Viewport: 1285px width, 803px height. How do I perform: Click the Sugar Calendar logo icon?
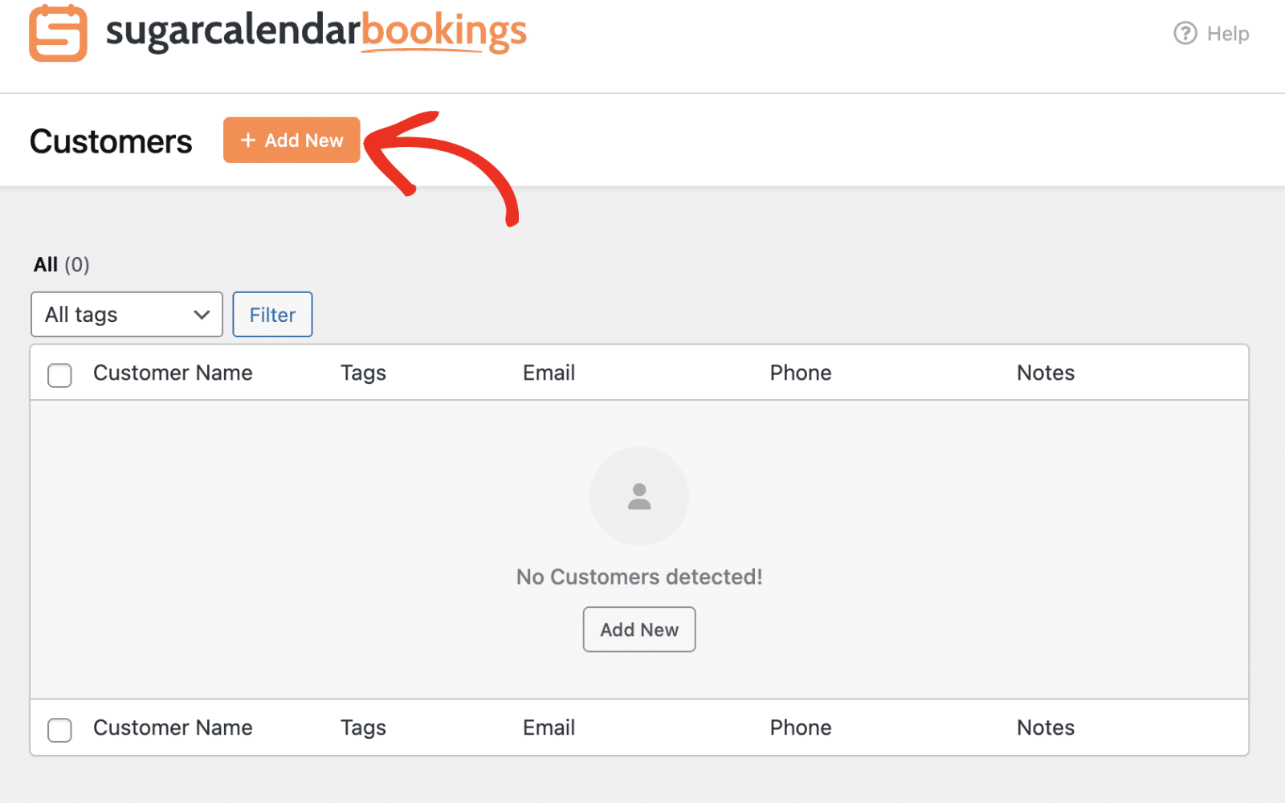click(x=58, y=34)
